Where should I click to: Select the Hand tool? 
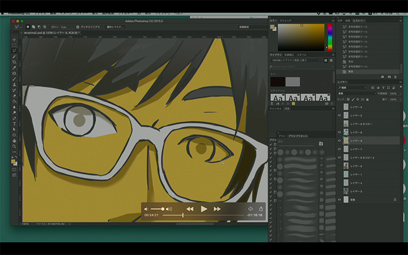[x=14, y=141]
